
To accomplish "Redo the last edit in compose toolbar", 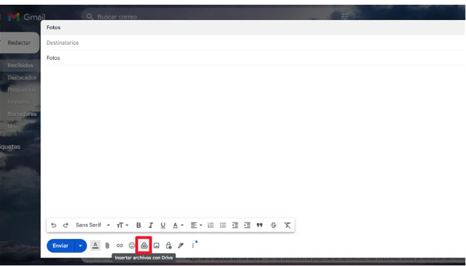I will pos(66,225).
